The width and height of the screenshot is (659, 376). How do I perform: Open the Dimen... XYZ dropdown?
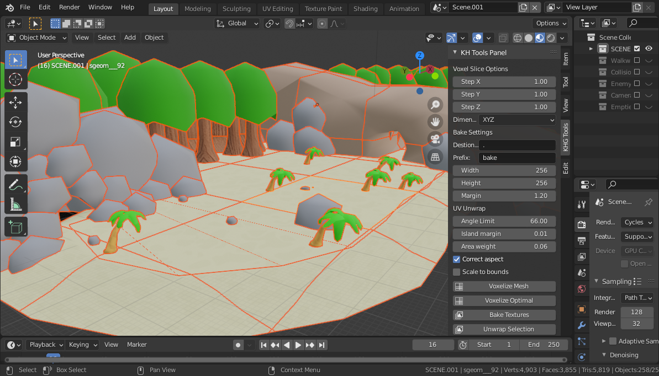tap(517, 120)
